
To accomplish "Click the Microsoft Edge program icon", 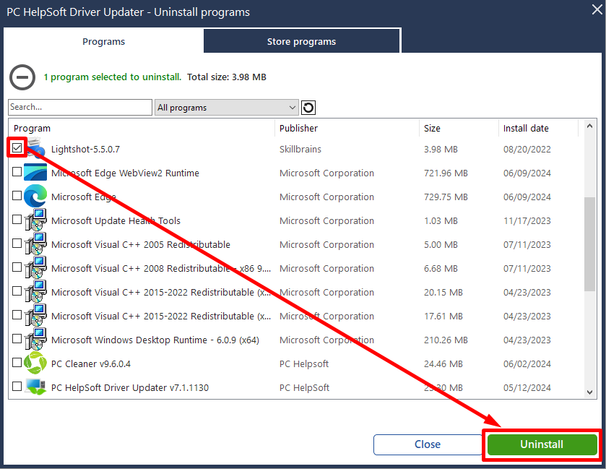I will pyautogui.click(x=35, y=197).
